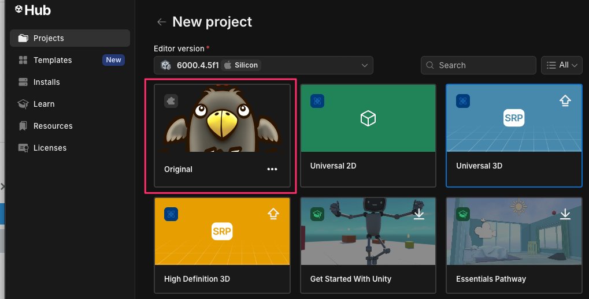
Task: Click the Learn graduation cap icon
Action: coord(23,104)
